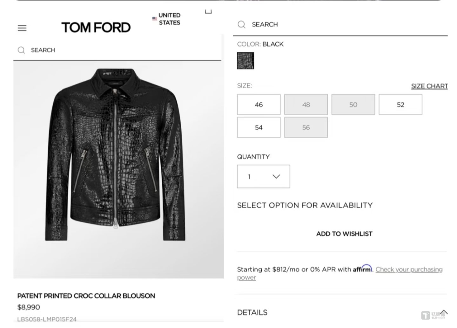Click the Affirm logo
This screenshot has height=328, width=457.
tap(362, 269)
